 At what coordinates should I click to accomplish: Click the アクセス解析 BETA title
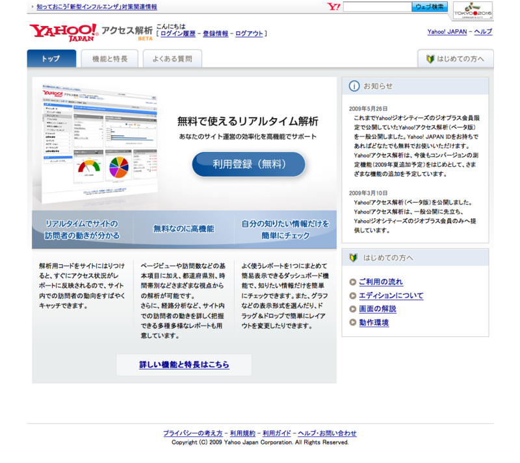(x=127, y=32)
